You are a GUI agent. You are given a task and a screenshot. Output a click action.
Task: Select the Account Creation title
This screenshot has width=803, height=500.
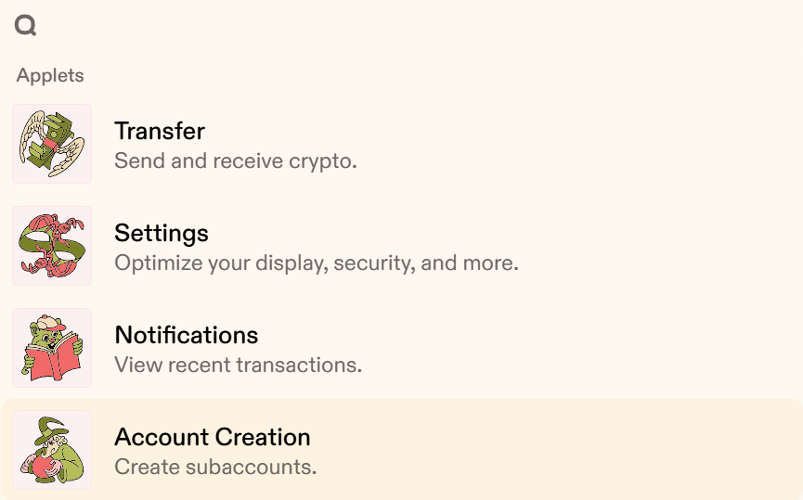[x=213, y=437]
